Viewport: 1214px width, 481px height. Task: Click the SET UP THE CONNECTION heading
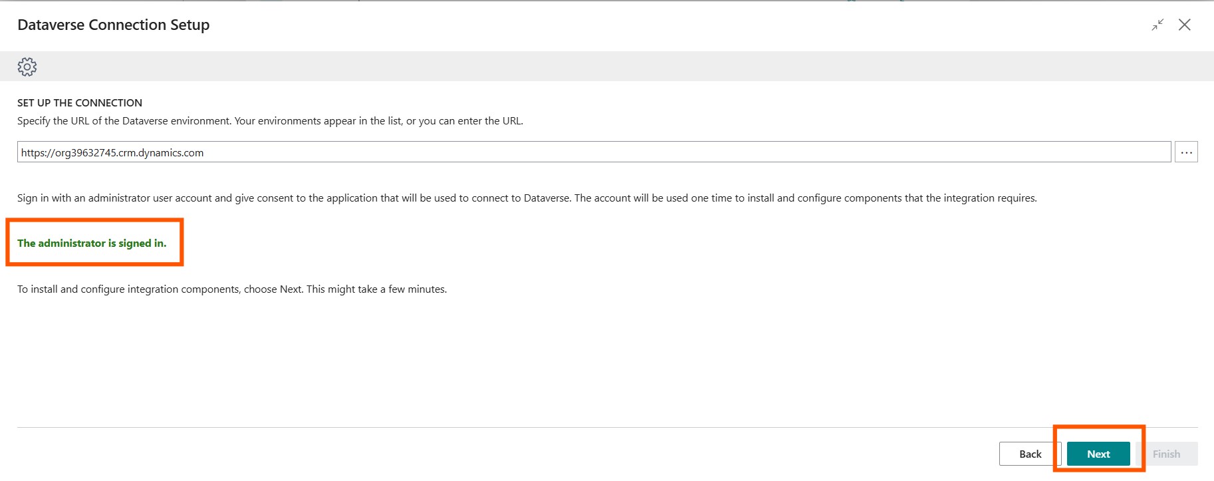80,103
